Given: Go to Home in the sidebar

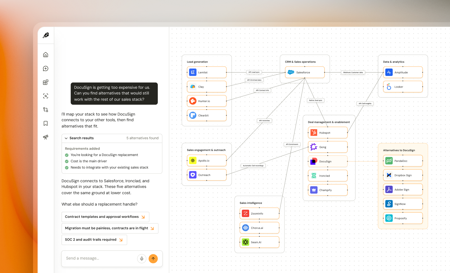Looking at the screenshot, I should [x=46, y=55].
